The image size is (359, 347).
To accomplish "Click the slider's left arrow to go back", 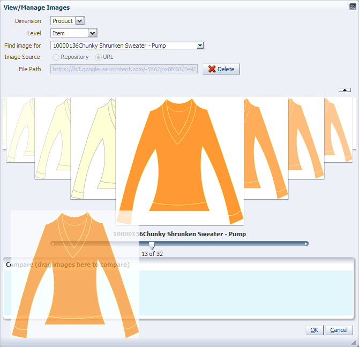I will [53, 244].
